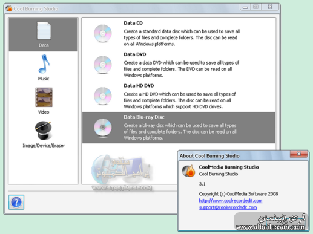The image size is (313, 234).
Task: Minimize the Cool Burning Studio window
Action: pyautogui.click(x=245, y=7)
